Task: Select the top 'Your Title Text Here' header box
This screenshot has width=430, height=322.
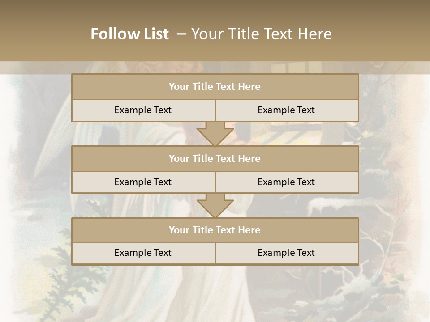Action: 215,87
